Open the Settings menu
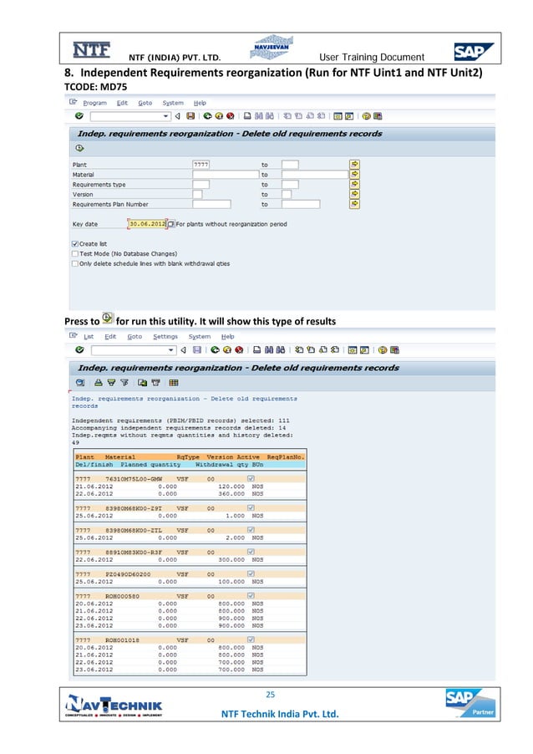Viewport: 533px width, 754px height. (165, 337)
